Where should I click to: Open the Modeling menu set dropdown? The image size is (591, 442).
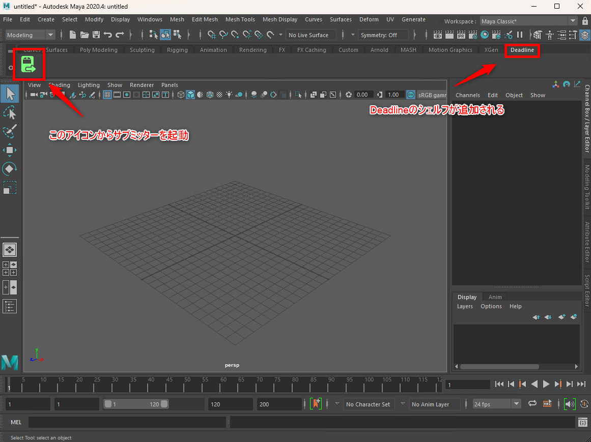coord(31,35)
